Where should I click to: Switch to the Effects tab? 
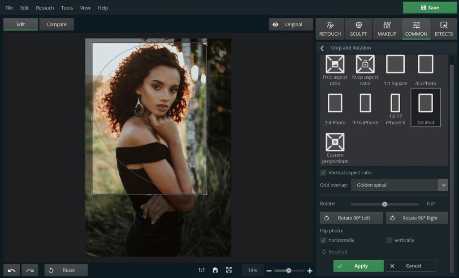tap(443, 29)
